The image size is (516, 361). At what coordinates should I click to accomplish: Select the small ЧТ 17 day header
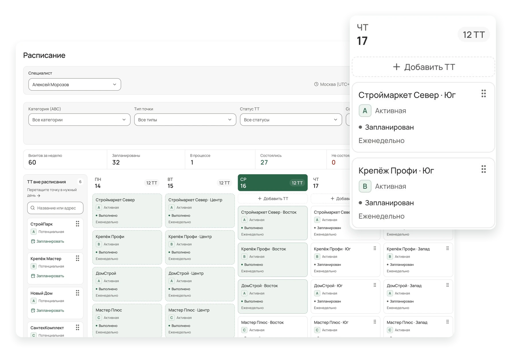pyautogui.click(x=330, y=183)
